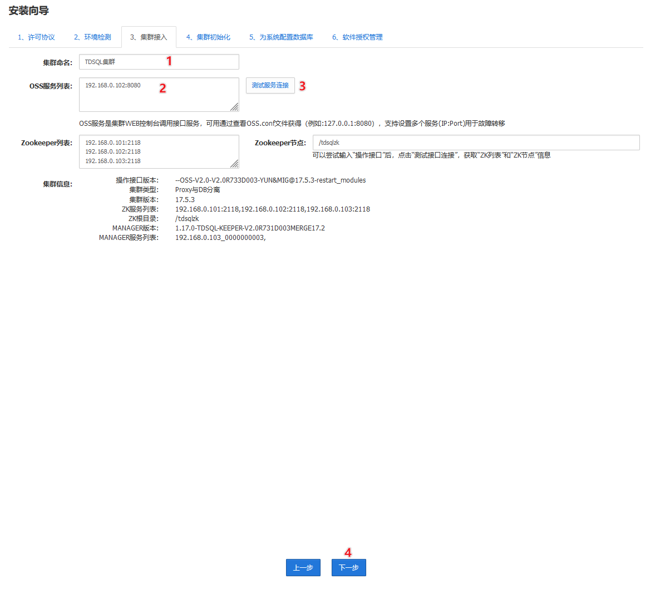Open the 1、许可协议 tab
Viewport: 665px width, 589px height.
coord(36,37)
